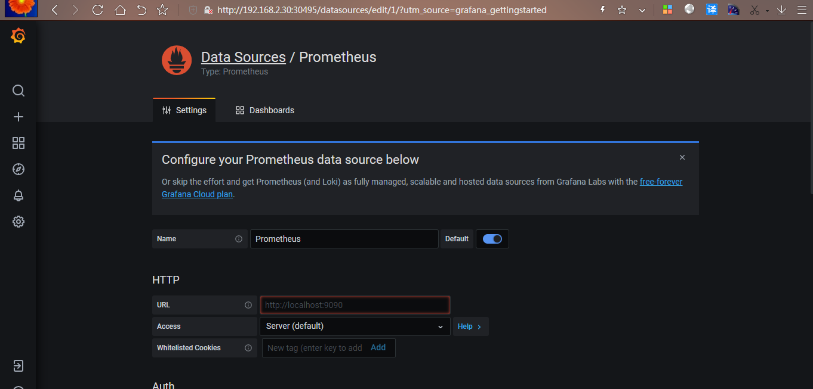The image size is (813, 389).
Task: Click the bookmark star beside the address bar
Action: coord(162,10)
